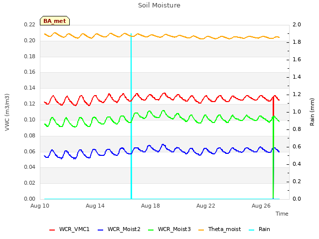
Task: Click the 0.16 left axis tick label
Action: tap(30, 72)
